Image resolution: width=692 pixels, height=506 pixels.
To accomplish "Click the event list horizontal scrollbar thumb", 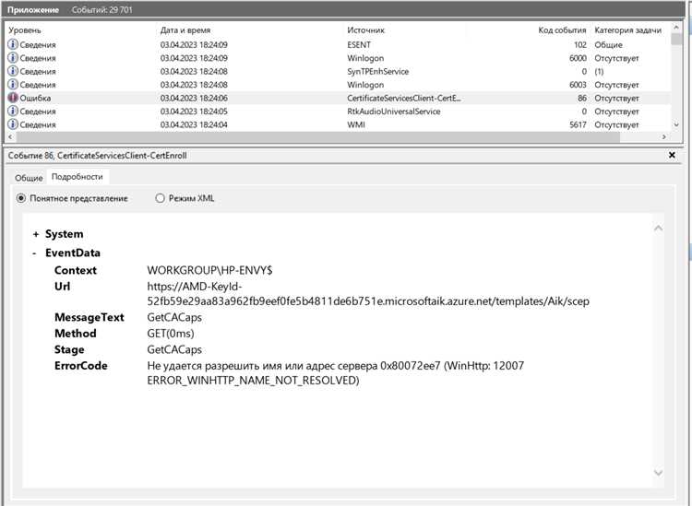I will pyautogui.click(x=317, y=137).
